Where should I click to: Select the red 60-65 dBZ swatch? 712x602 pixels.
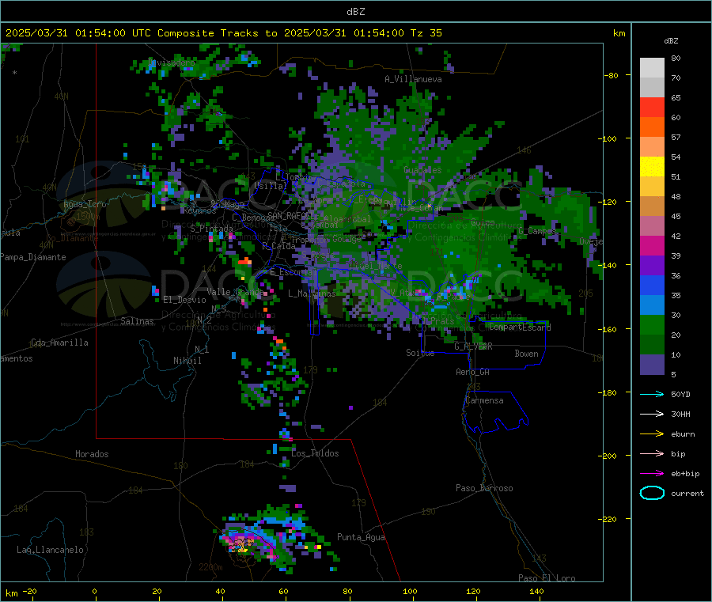pos(652,107)
